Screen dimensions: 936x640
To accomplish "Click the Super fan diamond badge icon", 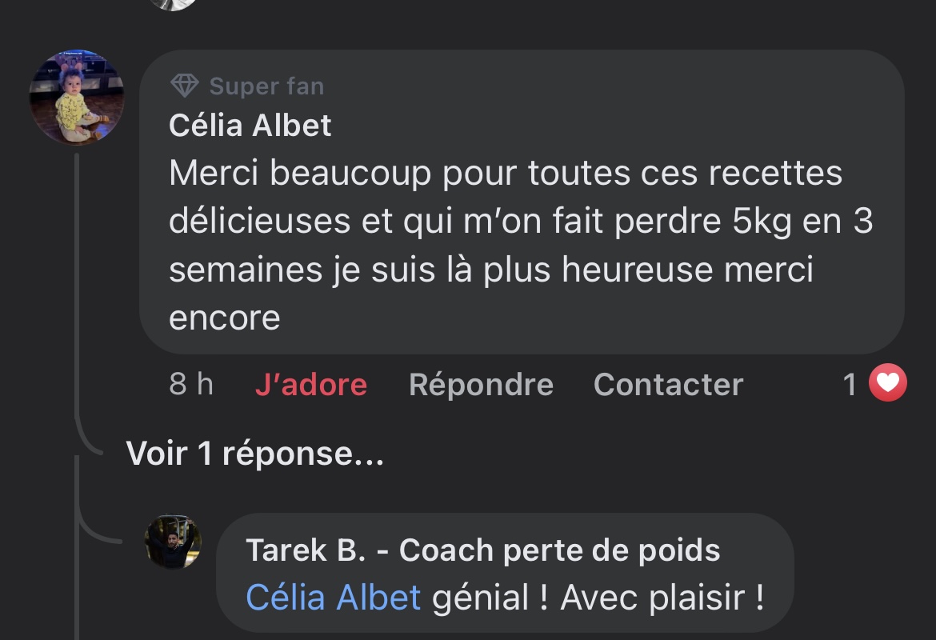I will click(185, 86).
